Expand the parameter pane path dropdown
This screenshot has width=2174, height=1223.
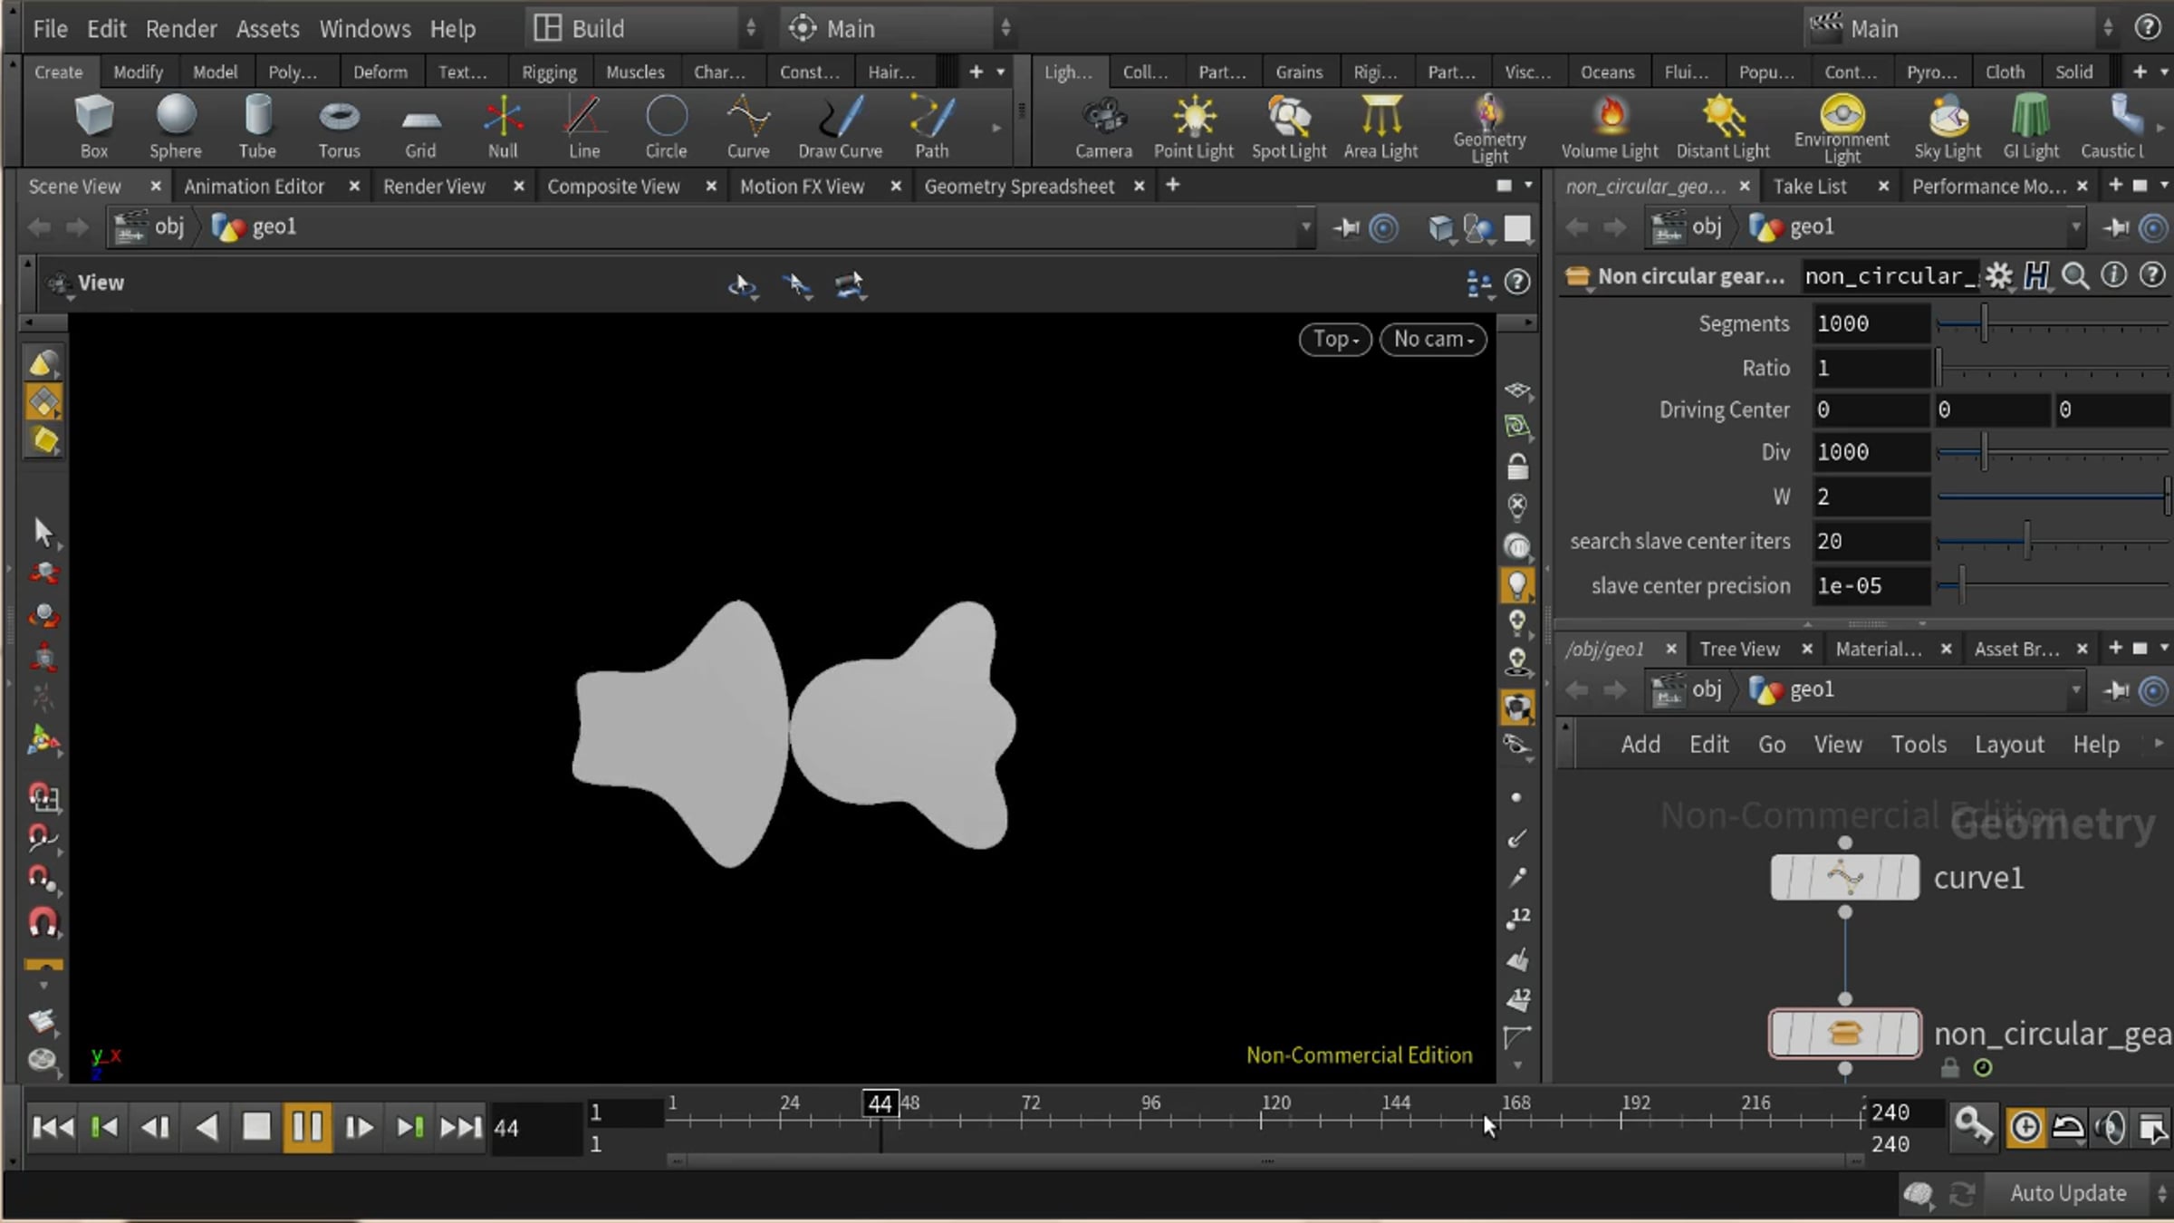pos(2075,227)
